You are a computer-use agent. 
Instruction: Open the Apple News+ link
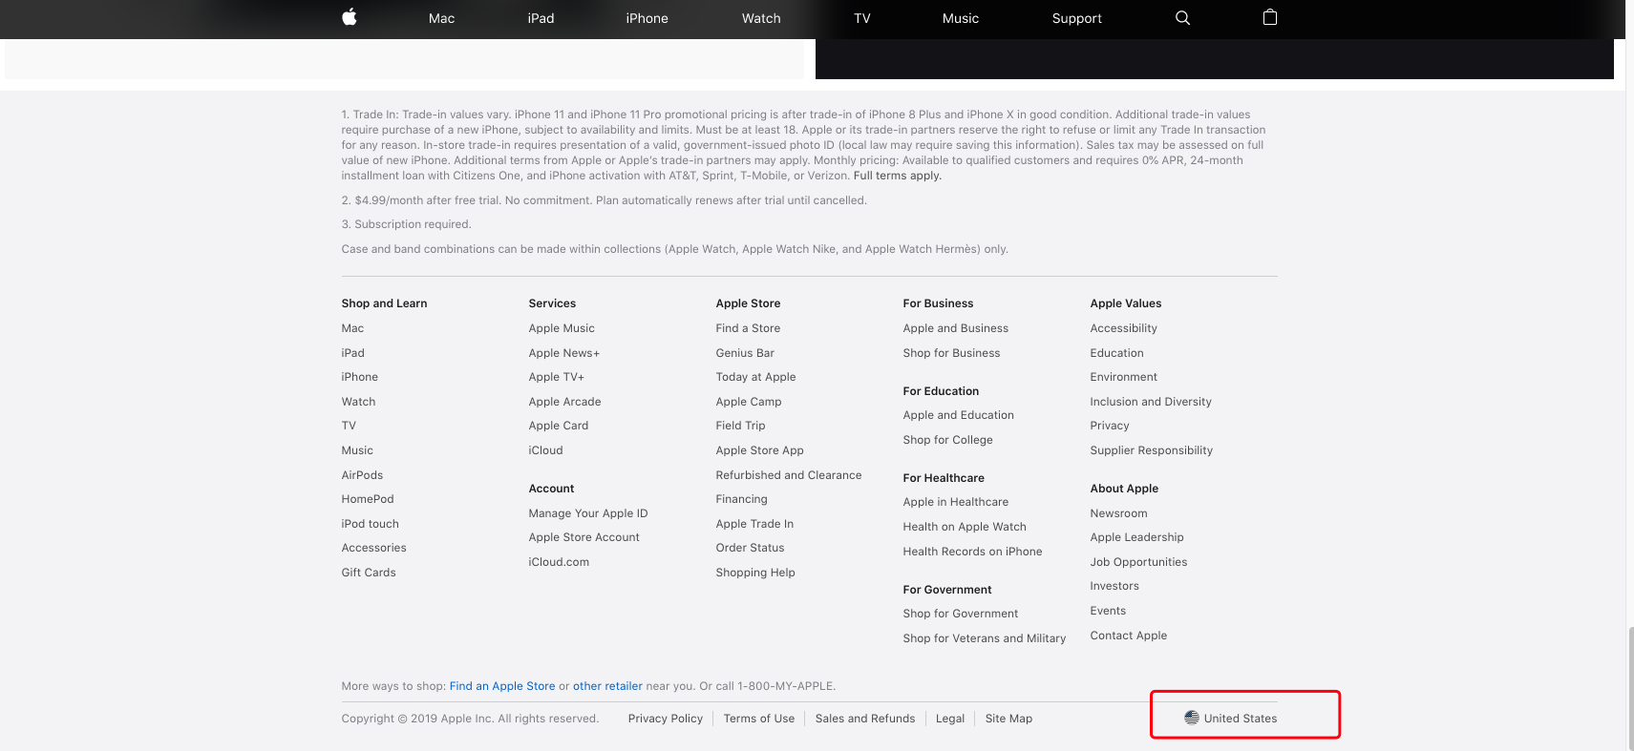pyautogui.click(x=564, y=353)
